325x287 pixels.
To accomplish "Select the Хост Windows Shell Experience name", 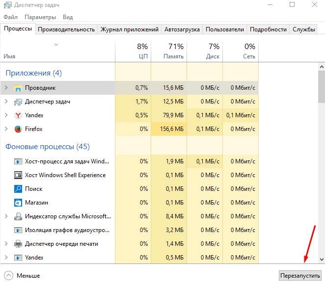I will (x=65, y=175).
